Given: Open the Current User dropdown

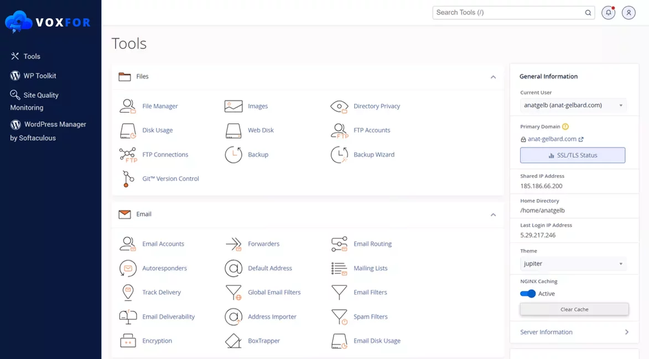Looking at the screenshot, I should click(x=573, y=105).
